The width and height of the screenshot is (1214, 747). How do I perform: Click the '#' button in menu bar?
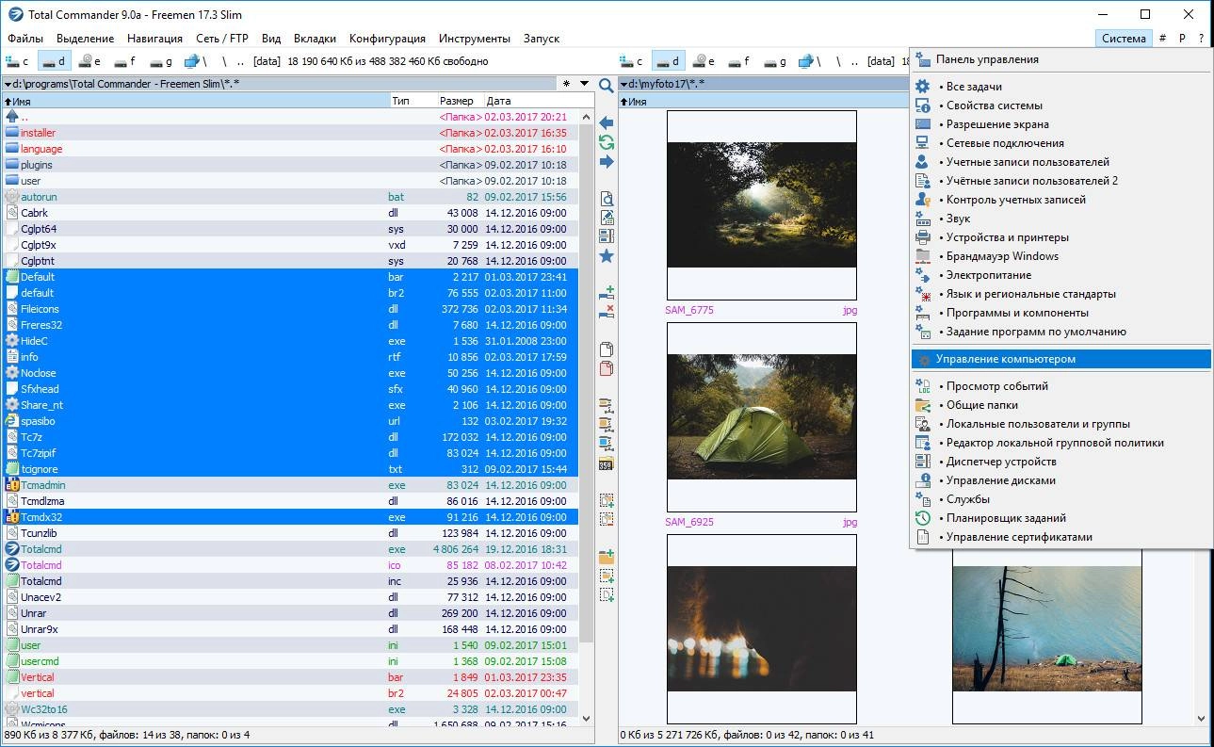1162,39
